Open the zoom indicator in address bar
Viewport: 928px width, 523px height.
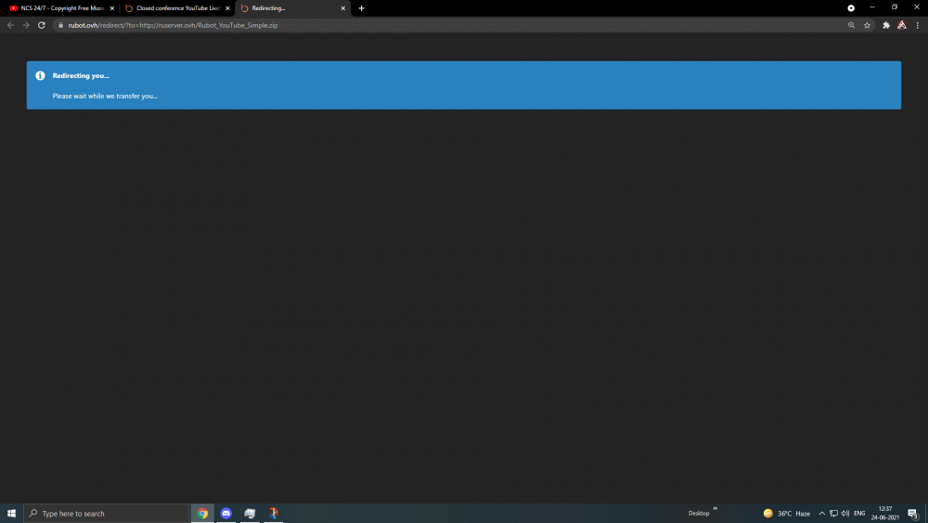pyautogui.click(x=851, y=25)
